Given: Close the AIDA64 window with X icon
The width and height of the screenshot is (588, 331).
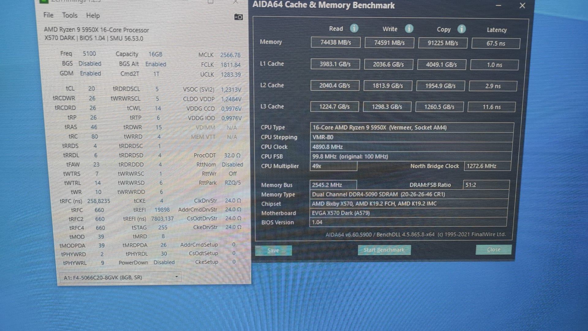Looking at the screenshot, I should pos(522,6).
